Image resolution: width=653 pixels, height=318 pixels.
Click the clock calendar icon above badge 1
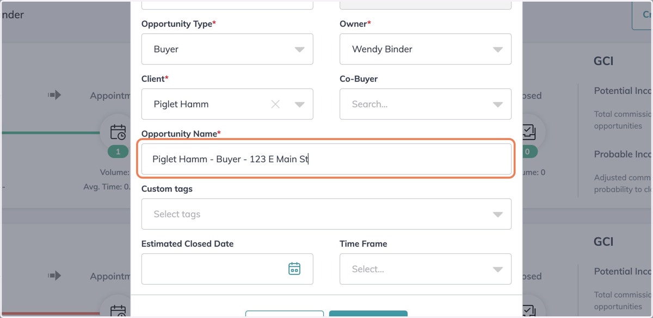[118, 131]
